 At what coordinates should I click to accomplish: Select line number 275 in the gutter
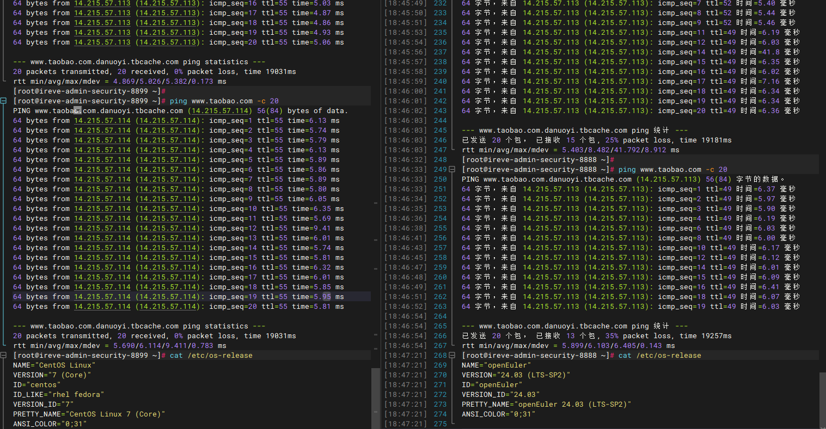pos(440,424)
